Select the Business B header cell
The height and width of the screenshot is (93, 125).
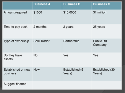coord(77,5)
